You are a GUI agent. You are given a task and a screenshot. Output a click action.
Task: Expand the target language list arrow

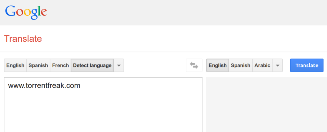[x=278, y=66]
